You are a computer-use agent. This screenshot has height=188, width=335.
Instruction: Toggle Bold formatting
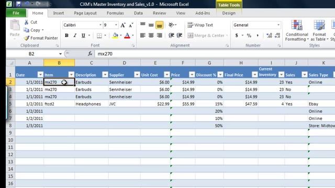[x=66, y=36]
